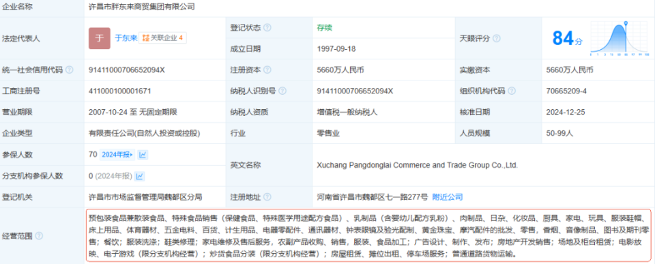
Task: Click 实缴资本 value 5660万人民币
Action: [570, 70]
